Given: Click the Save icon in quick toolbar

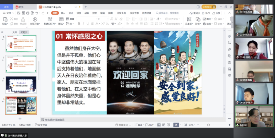Looking at the screenshot, I should coord(19,13).
